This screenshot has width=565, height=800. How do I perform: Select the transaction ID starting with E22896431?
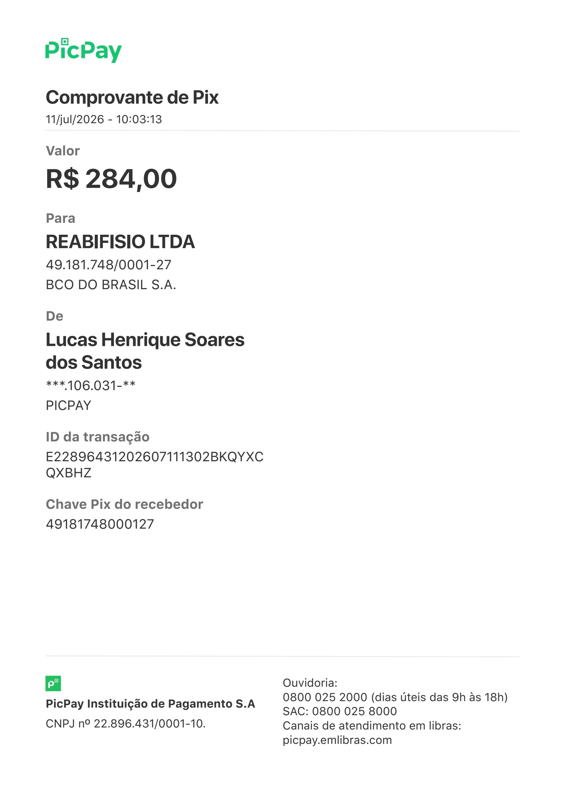click(x=155, y=465)
